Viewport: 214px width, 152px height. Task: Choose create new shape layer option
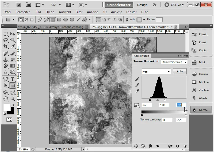point(98,20)
